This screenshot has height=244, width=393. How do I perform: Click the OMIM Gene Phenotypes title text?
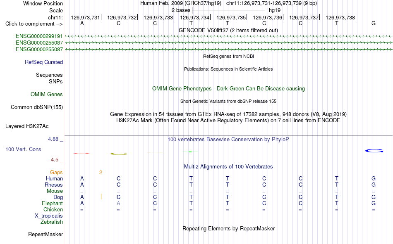[229, 89]
